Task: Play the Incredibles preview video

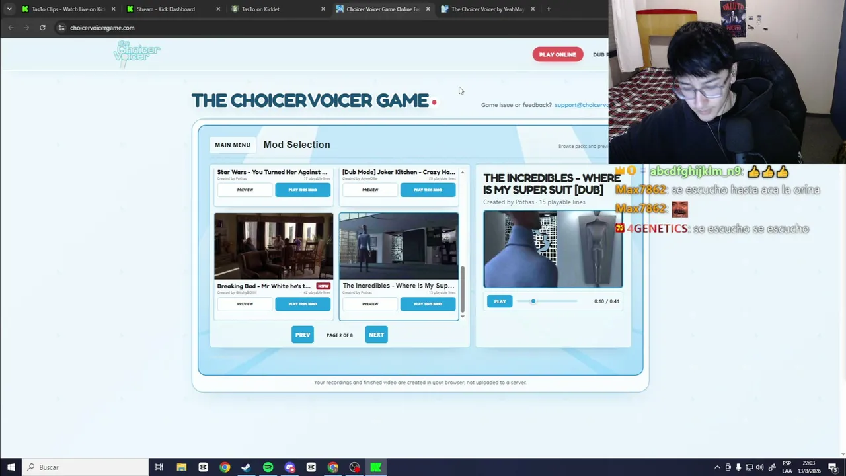Action: tap(500, 301)
